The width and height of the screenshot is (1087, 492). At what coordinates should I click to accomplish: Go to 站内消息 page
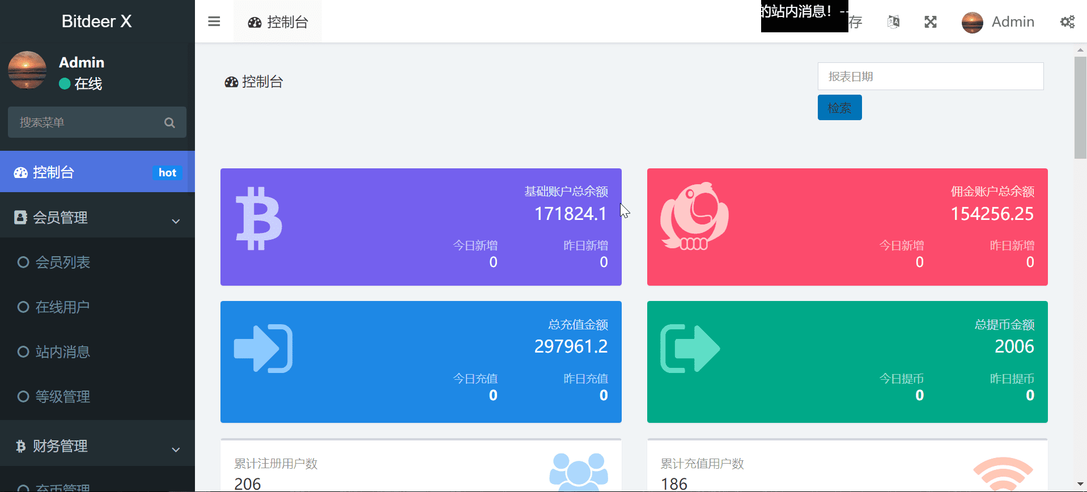62,352
